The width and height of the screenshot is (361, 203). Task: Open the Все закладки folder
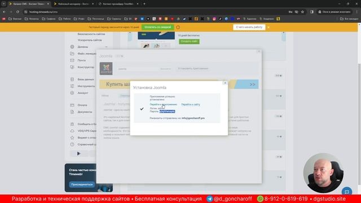[349, 19]
